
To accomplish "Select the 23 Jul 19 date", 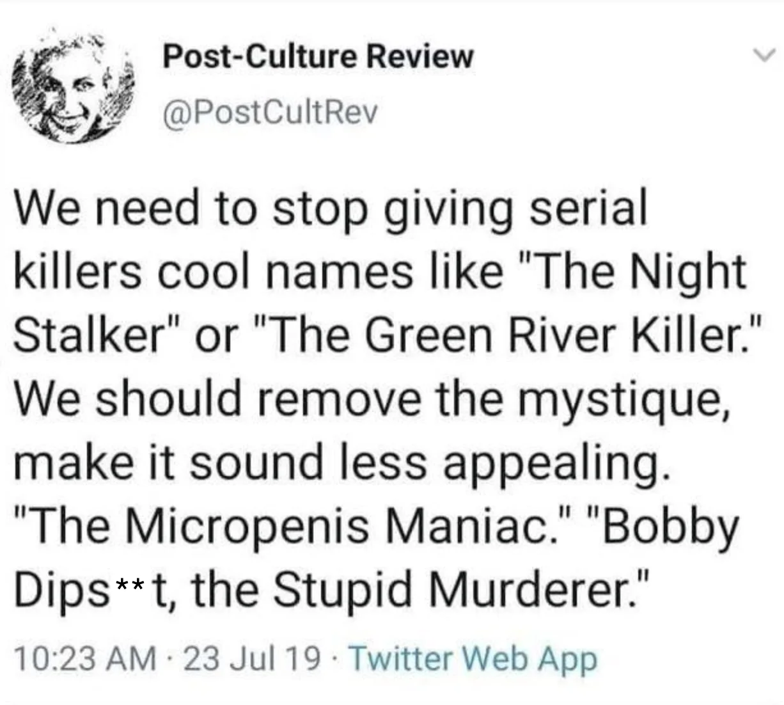I will click(x=252, y=659).
